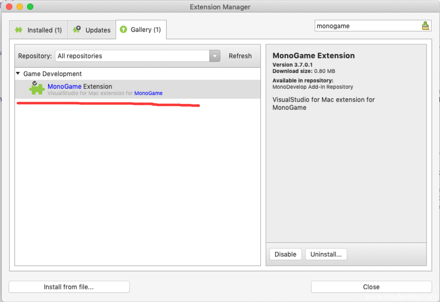440x302 pixels.
Task: Click the Uninstall... button
Action: 326,254
